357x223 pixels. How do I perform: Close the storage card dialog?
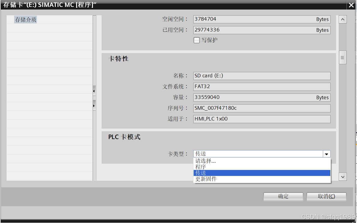coord(351,5)
